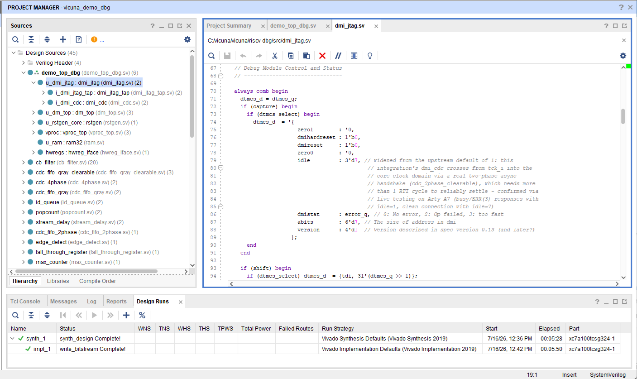Expand i_dmi_jtag_tap instance
637x379 pixels.
pos(43,93)
